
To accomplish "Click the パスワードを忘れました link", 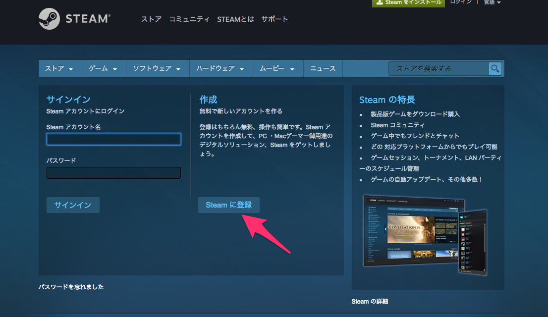I will pyautogui.click(x=71, y=287).
